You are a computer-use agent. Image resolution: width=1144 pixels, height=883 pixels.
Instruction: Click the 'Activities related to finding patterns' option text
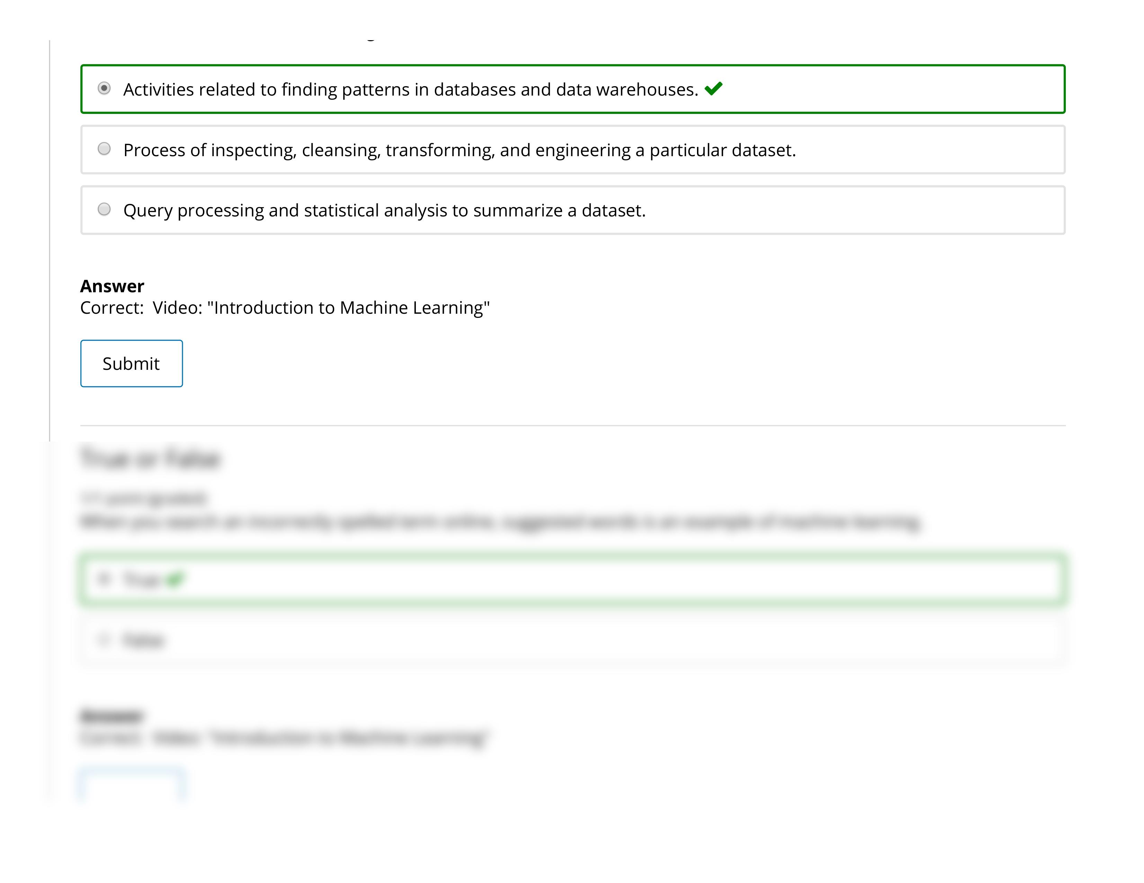click(x=410, y=90)
